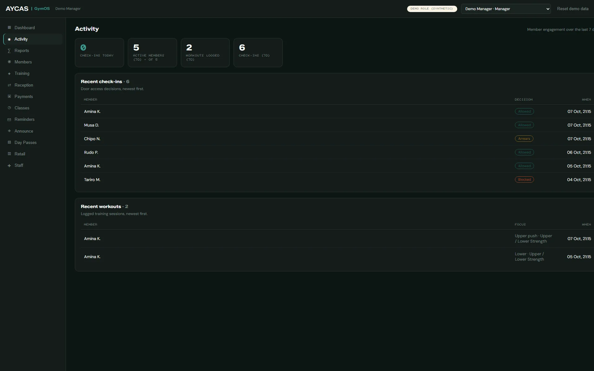Click the Day Passes icon
The image size is (594, 371).
click(9, 142)
